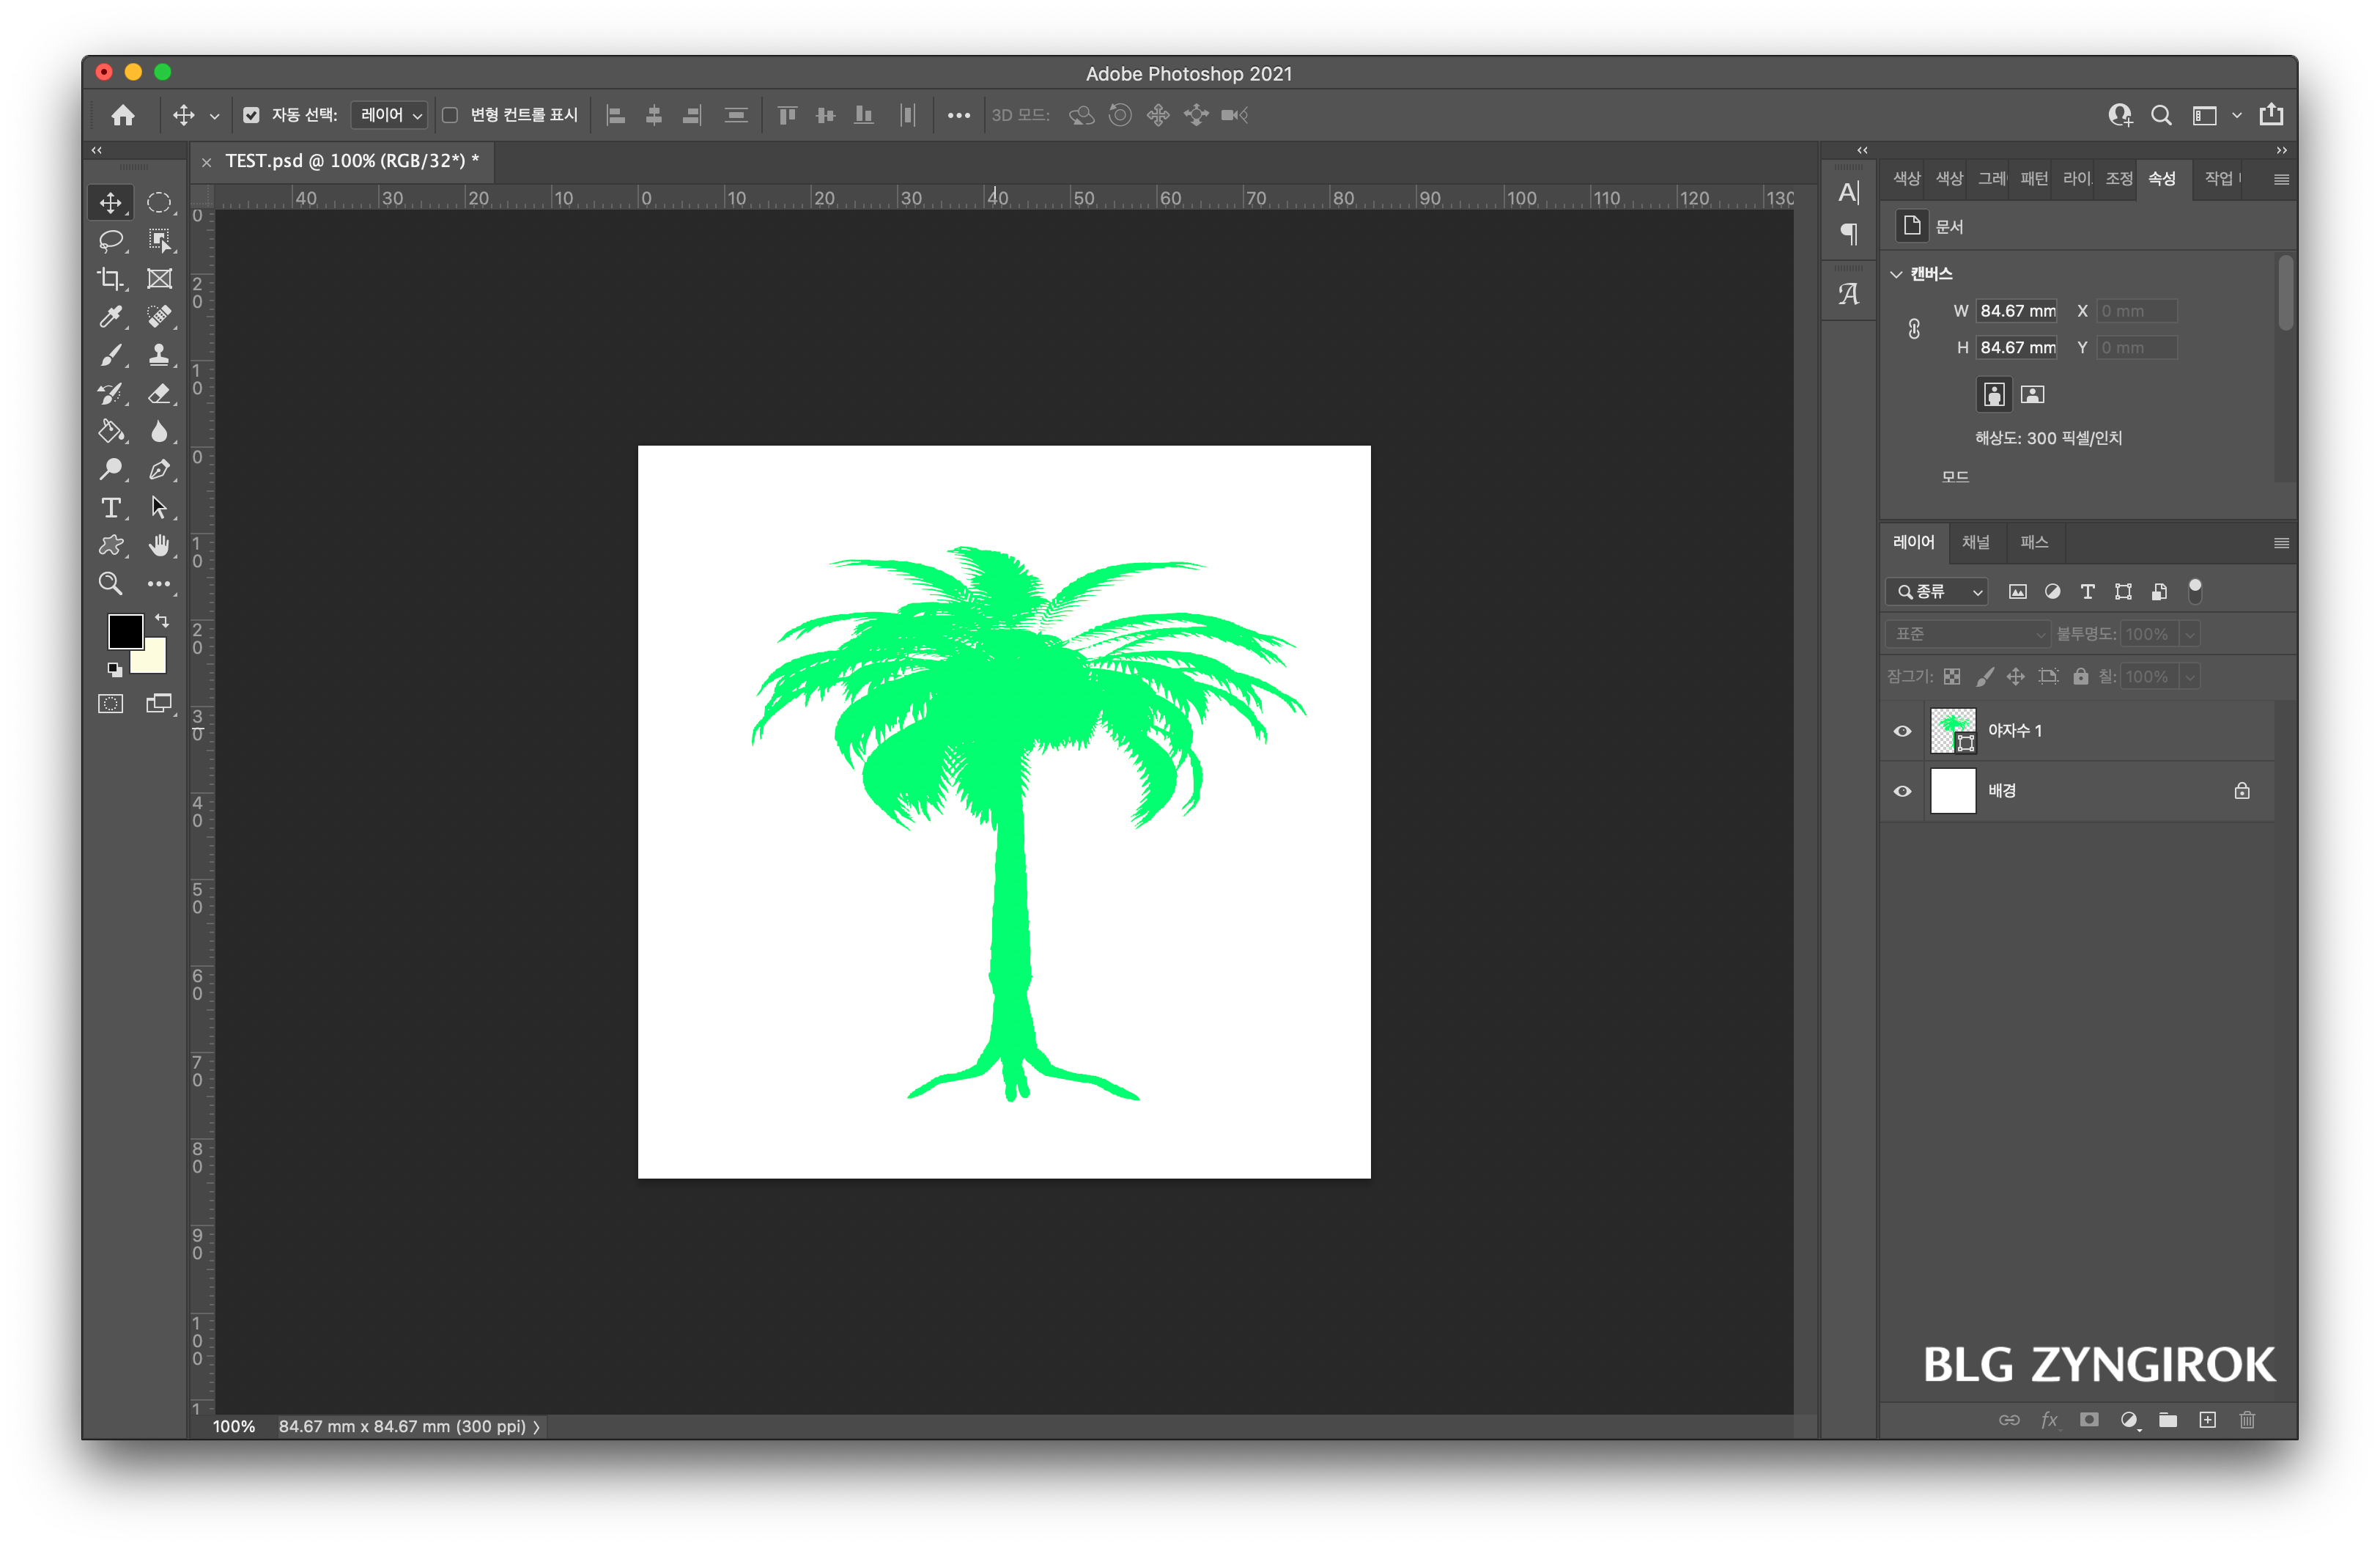Switch to the 채널 tab
2380x1548 pixels.
pos(1975,542)
